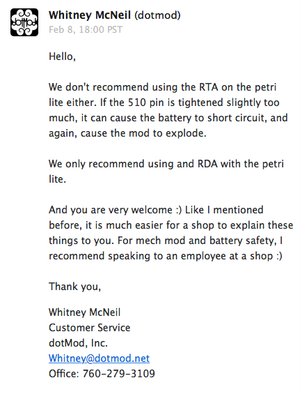The height and width of the screenshot is (394, 300).
Task: Click the 'Office:' label in signature
Action: pos(64,374)
